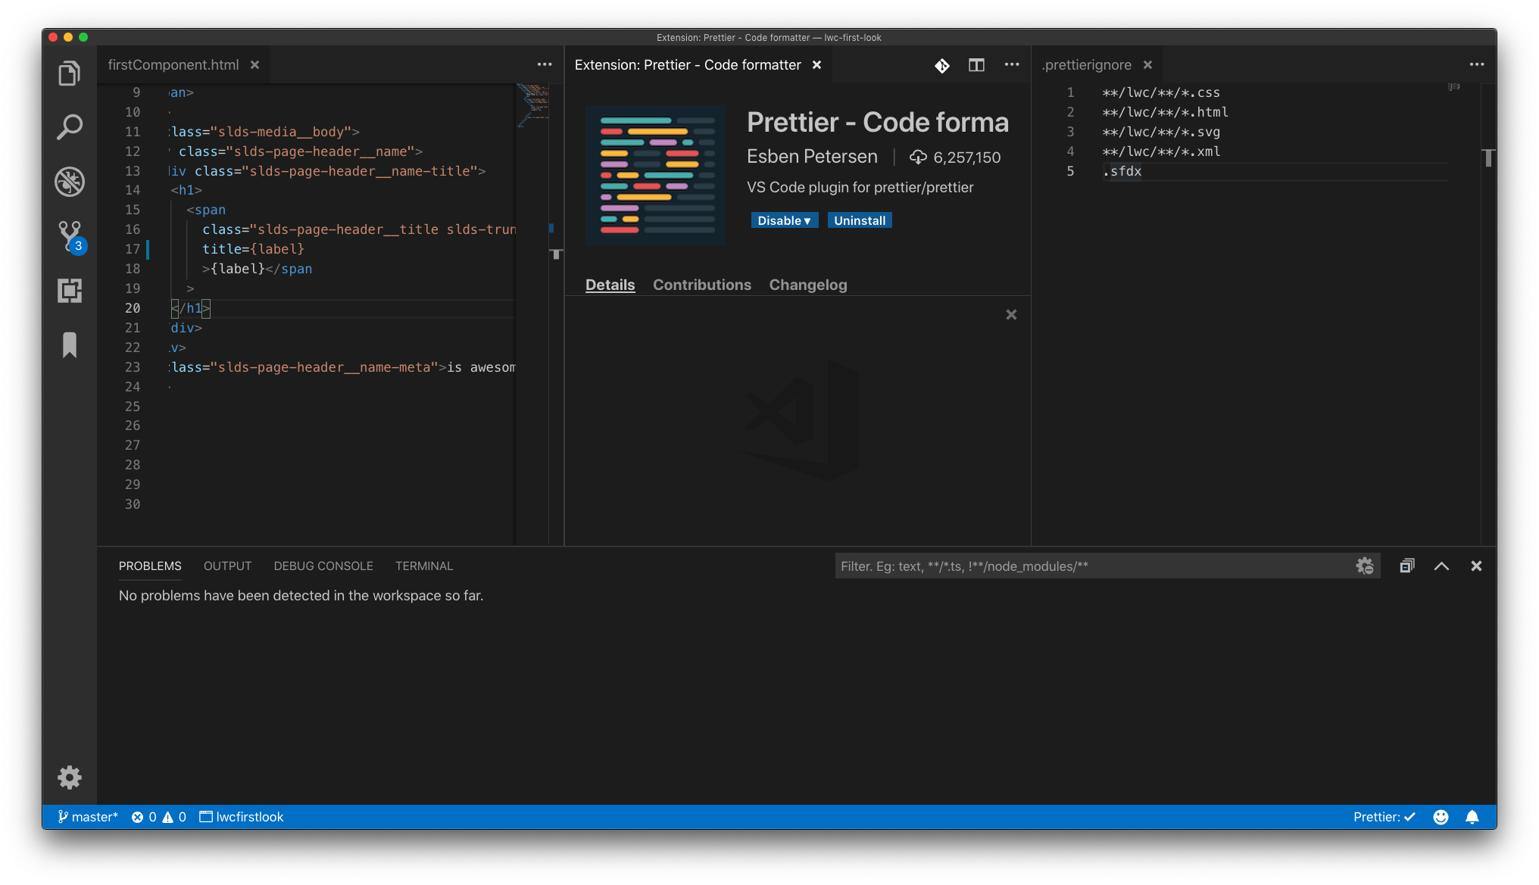The image size is (1539, 885).
Task: Click the title={label} code on line 17
Action: click(253, 249)
